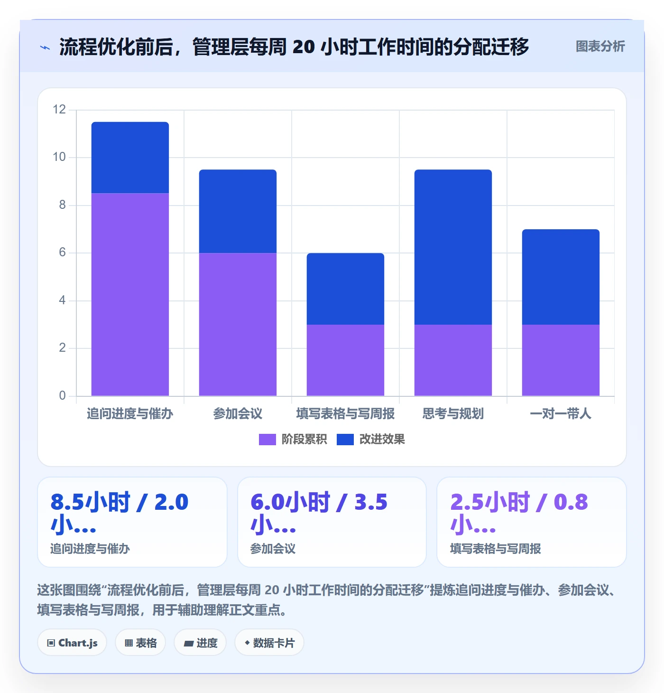This screenshot has width=664, height=693.
Task: Toggle the blue 改进效果 legend swatch
Action: click(x=345, y=440)
